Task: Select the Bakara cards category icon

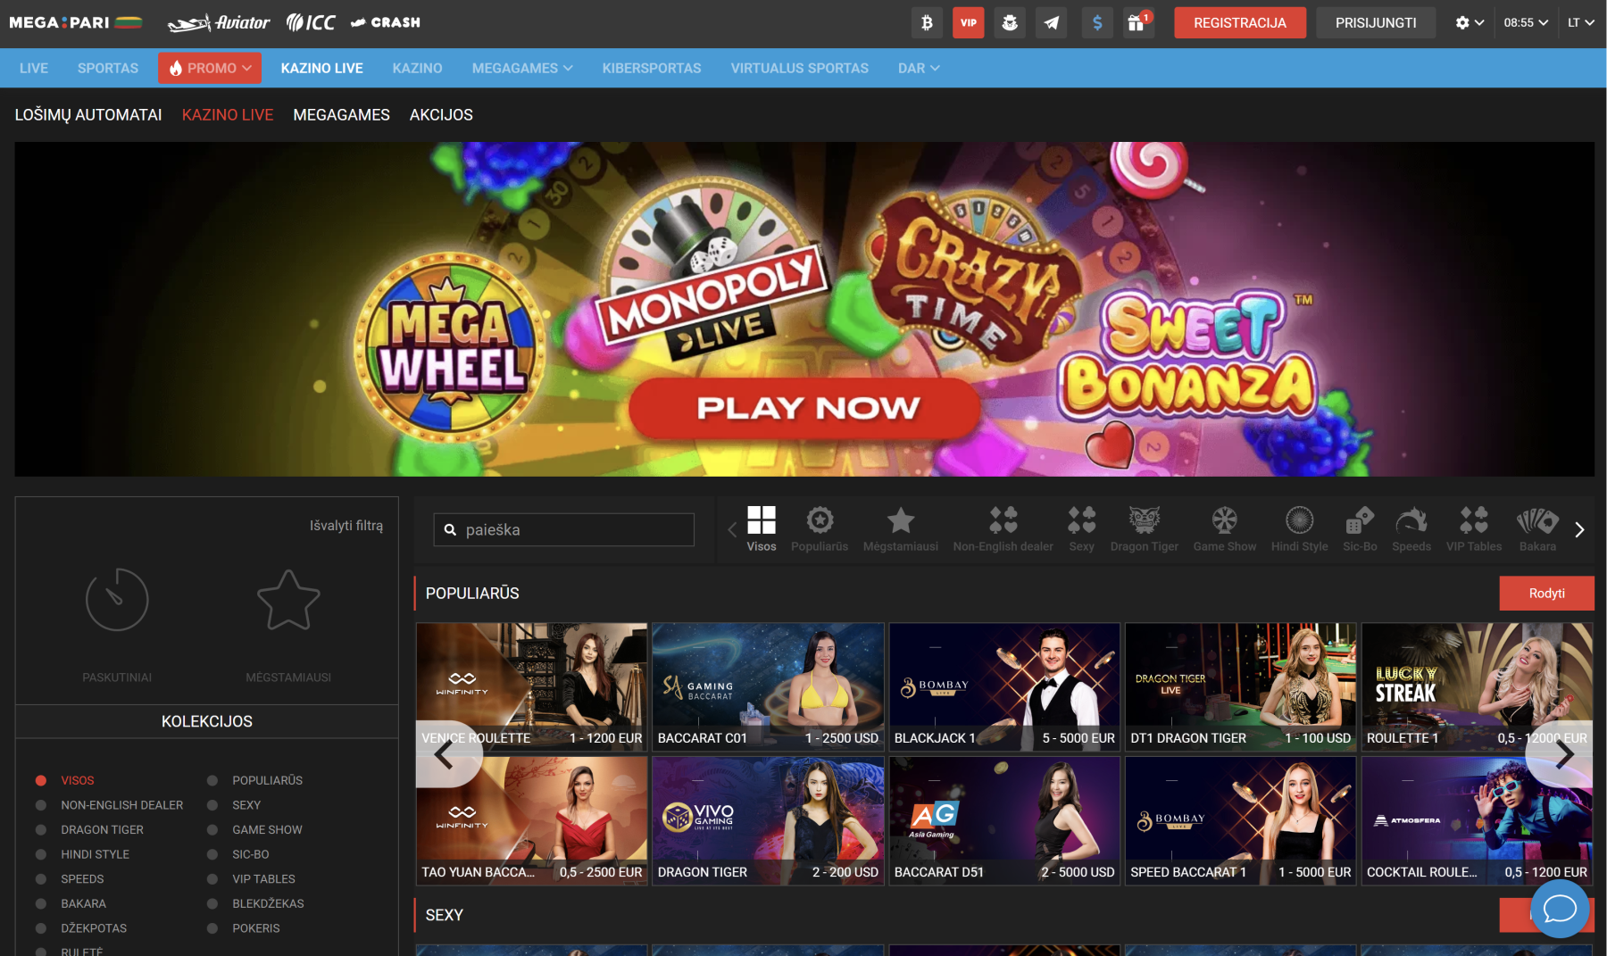Action: point(1537,529)
